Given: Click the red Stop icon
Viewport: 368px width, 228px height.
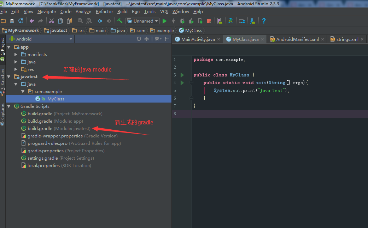Looking at the screenshot, I should click(209, 21).
